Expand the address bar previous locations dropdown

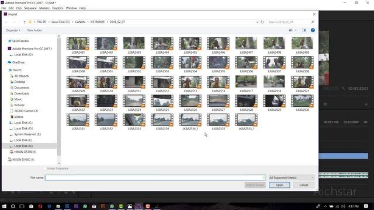tap(257, 22)
